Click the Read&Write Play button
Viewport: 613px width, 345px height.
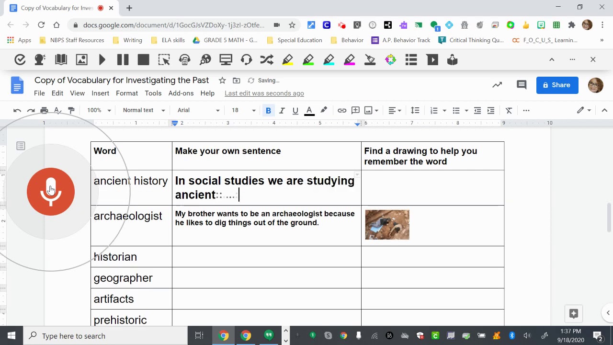tap(102, 60)
